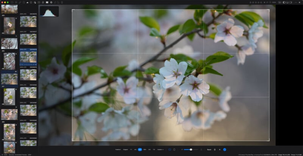303x156 pixels.
Task: Switch crop to landscape orientation
Action: pyautogui.click(x=170, y=150)
